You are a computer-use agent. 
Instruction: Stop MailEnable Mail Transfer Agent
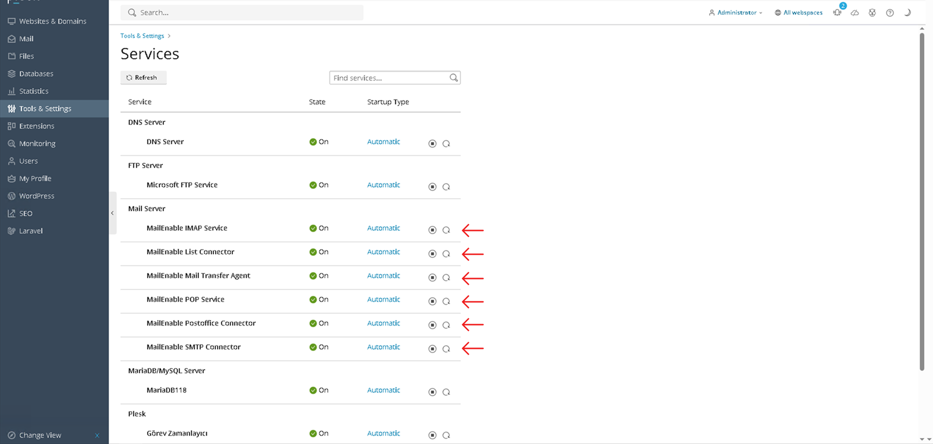(x=432, y=278)
